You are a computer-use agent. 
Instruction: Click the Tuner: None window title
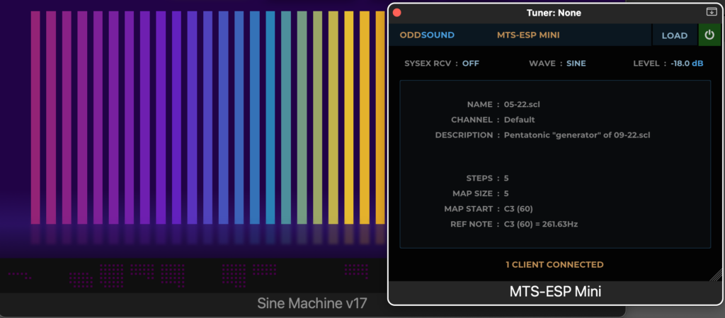[x=554, y=13]
